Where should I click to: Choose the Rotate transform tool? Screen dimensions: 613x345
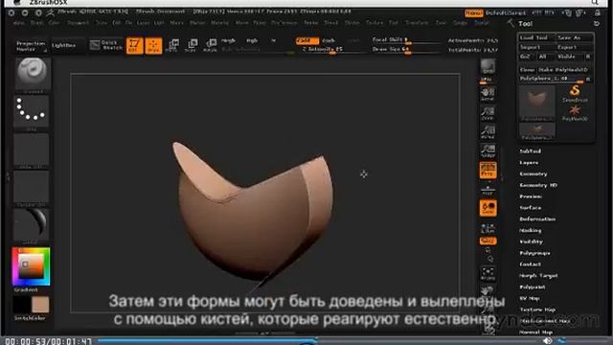click(211, 46)
